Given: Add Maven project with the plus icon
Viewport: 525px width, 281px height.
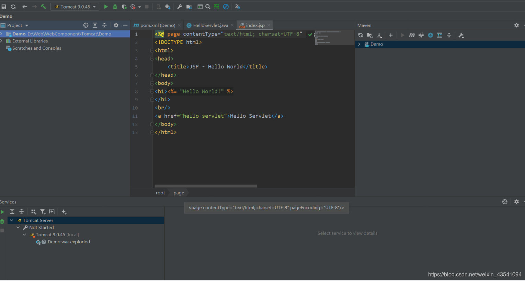Looking at the screenshot, I should (x=391, y=35).
